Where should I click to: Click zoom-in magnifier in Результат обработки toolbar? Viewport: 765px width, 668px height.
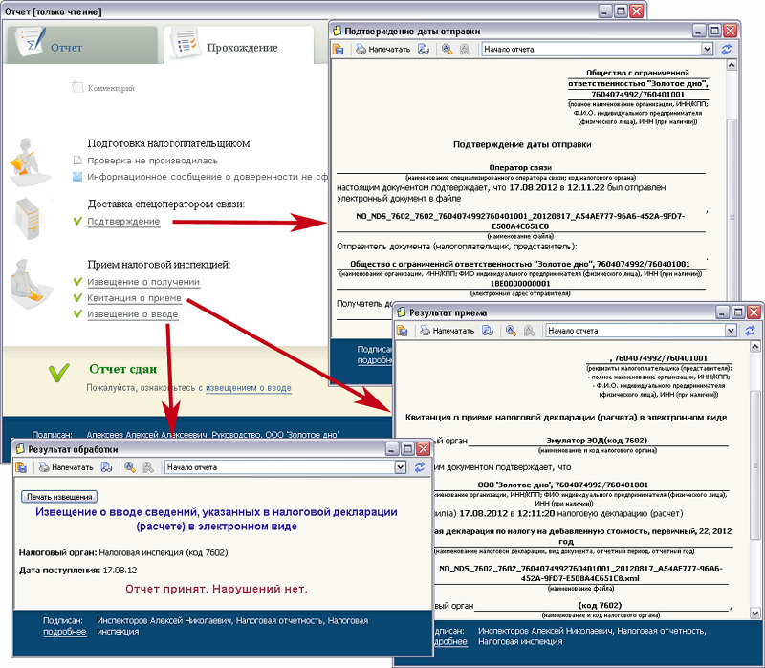coord(130,467)
